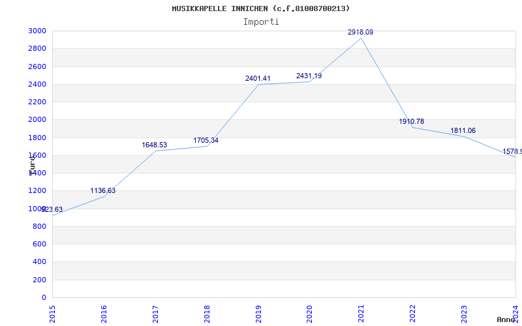Click the data label 1136.63

(103, 190)
